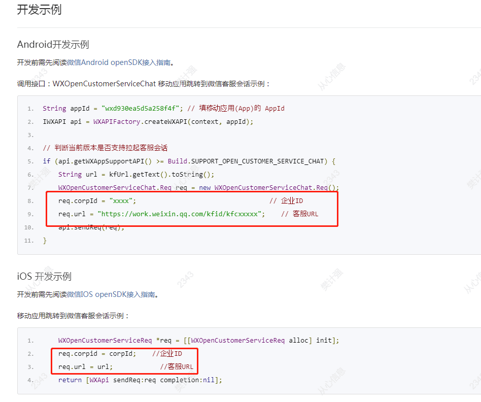Click the line return [WXApi sendReq:req completion:nil];
This screenshot has width=481, height=402.
coord(140,380)
